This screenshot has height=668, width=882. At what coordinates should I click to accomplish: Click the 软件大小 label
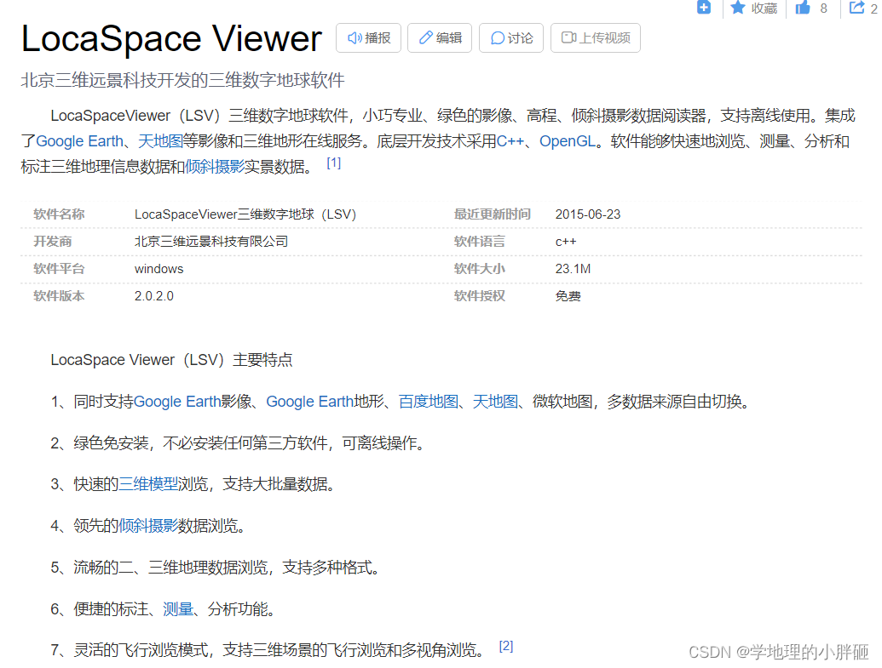point(479,269)
